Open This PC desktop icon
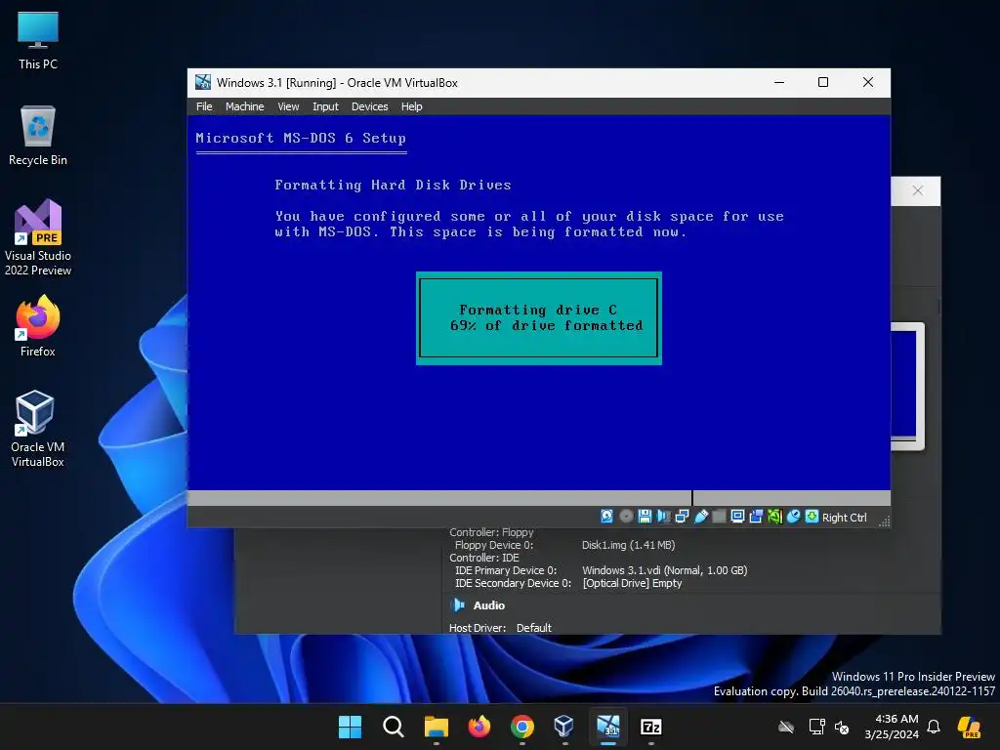The width and height of the screenshot is (1000, 750). (x=38, y=40)
